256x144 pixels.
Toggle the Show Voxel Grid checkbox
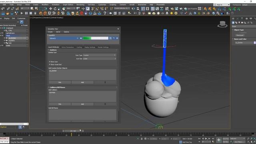click(x=50, y=64)
